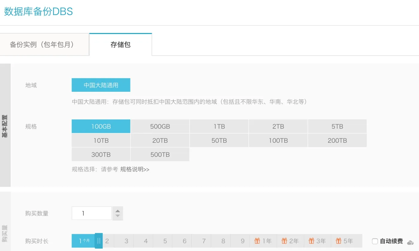Select the 100GB specification

point(101,126)
